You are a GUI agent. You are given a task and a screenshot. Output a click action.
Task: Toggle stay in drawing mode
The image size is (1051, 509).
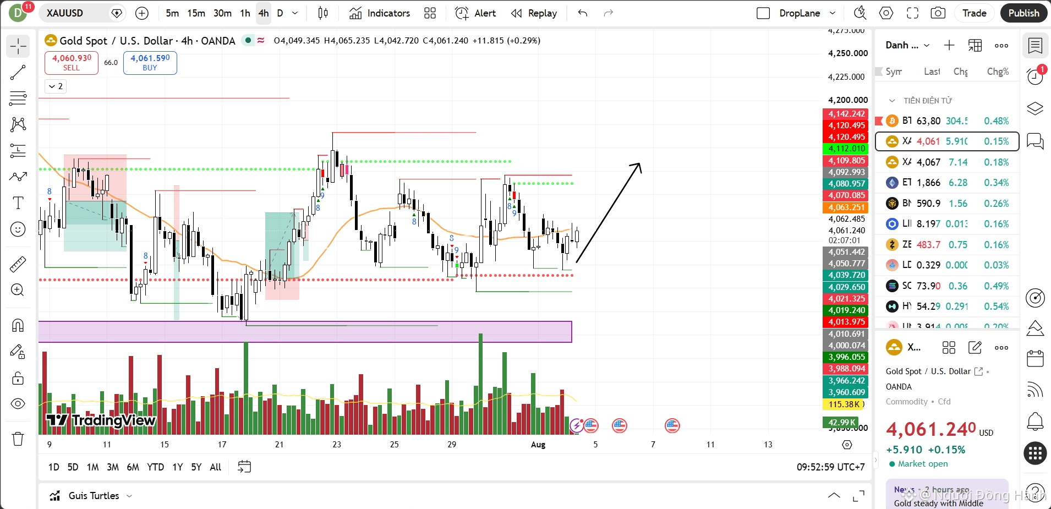[x=18, y=352]
